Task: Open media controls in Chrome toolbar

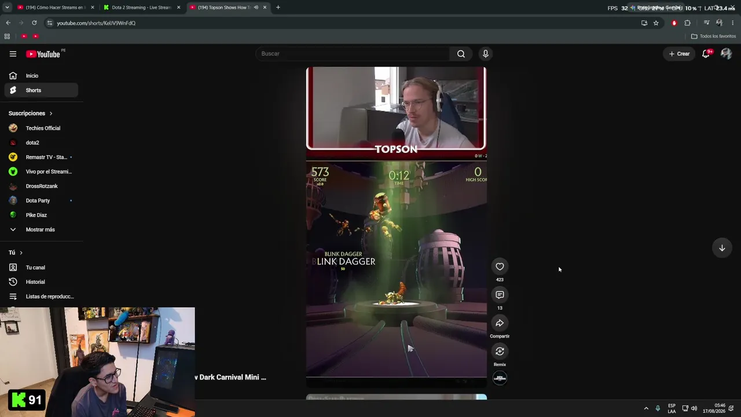Action: coord(706,23)
